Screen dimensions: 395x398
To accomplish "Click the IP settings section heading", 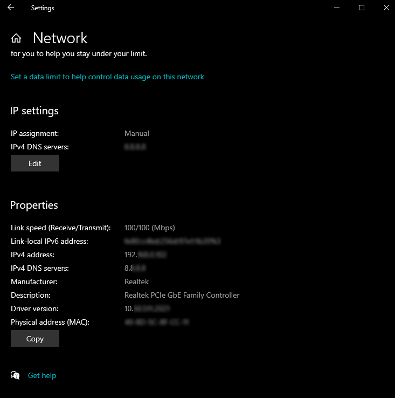I will 34,111.
